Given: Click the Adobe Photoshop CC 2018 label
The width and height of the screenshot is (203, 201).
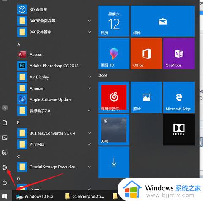Looking at the screenshot, I should [54, 66].
